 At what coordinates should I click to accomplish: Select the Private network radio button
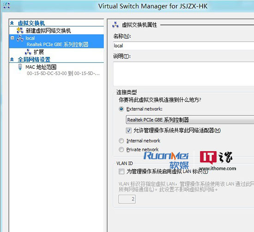121,149
